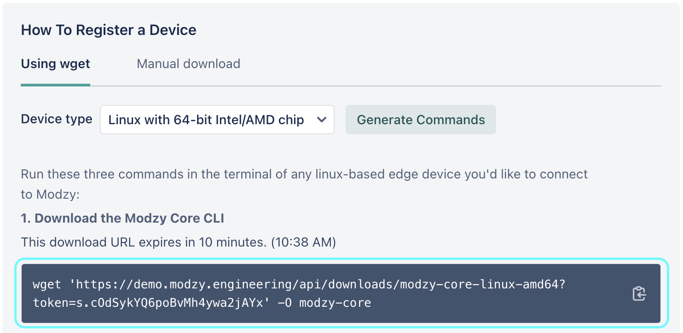This screenshot has width=683, height=333.
Task: Switch to the Using wget tab
Action: click(x=56, y=63)
